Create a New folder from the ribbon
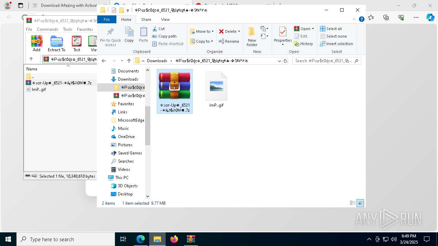The height and width of the screenshot is (246, 438). [252, 37]
